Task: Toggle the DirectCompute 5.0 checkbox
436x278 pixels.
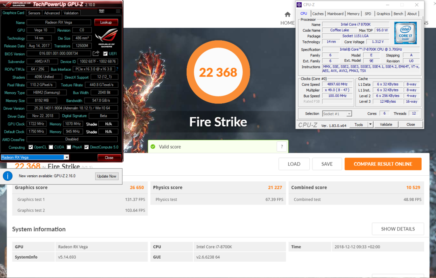Action: pyautogui.click(x=86, y=147)
